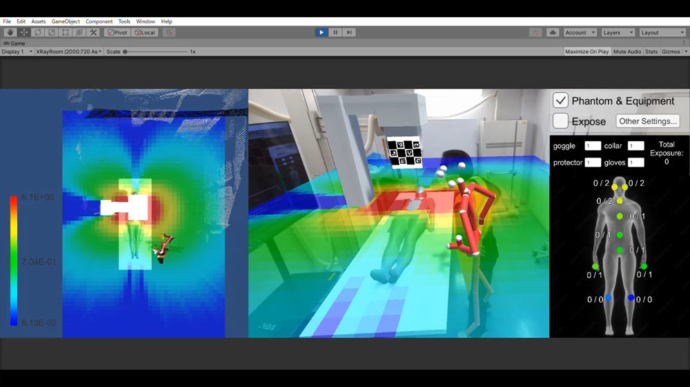Click the Other Settings... button
The image size is (690, 387).
[x=648, y=121]
